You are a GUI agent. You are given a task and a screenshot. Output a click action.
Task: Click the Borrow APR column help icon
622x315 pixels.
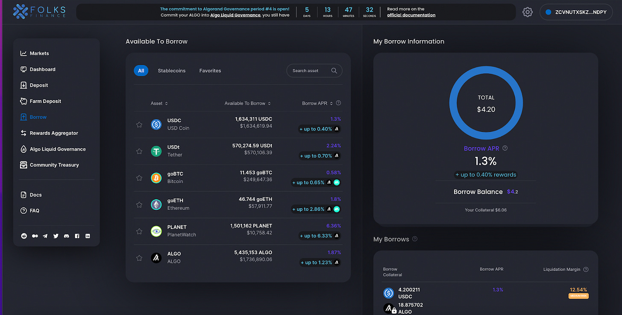point(338,103)
